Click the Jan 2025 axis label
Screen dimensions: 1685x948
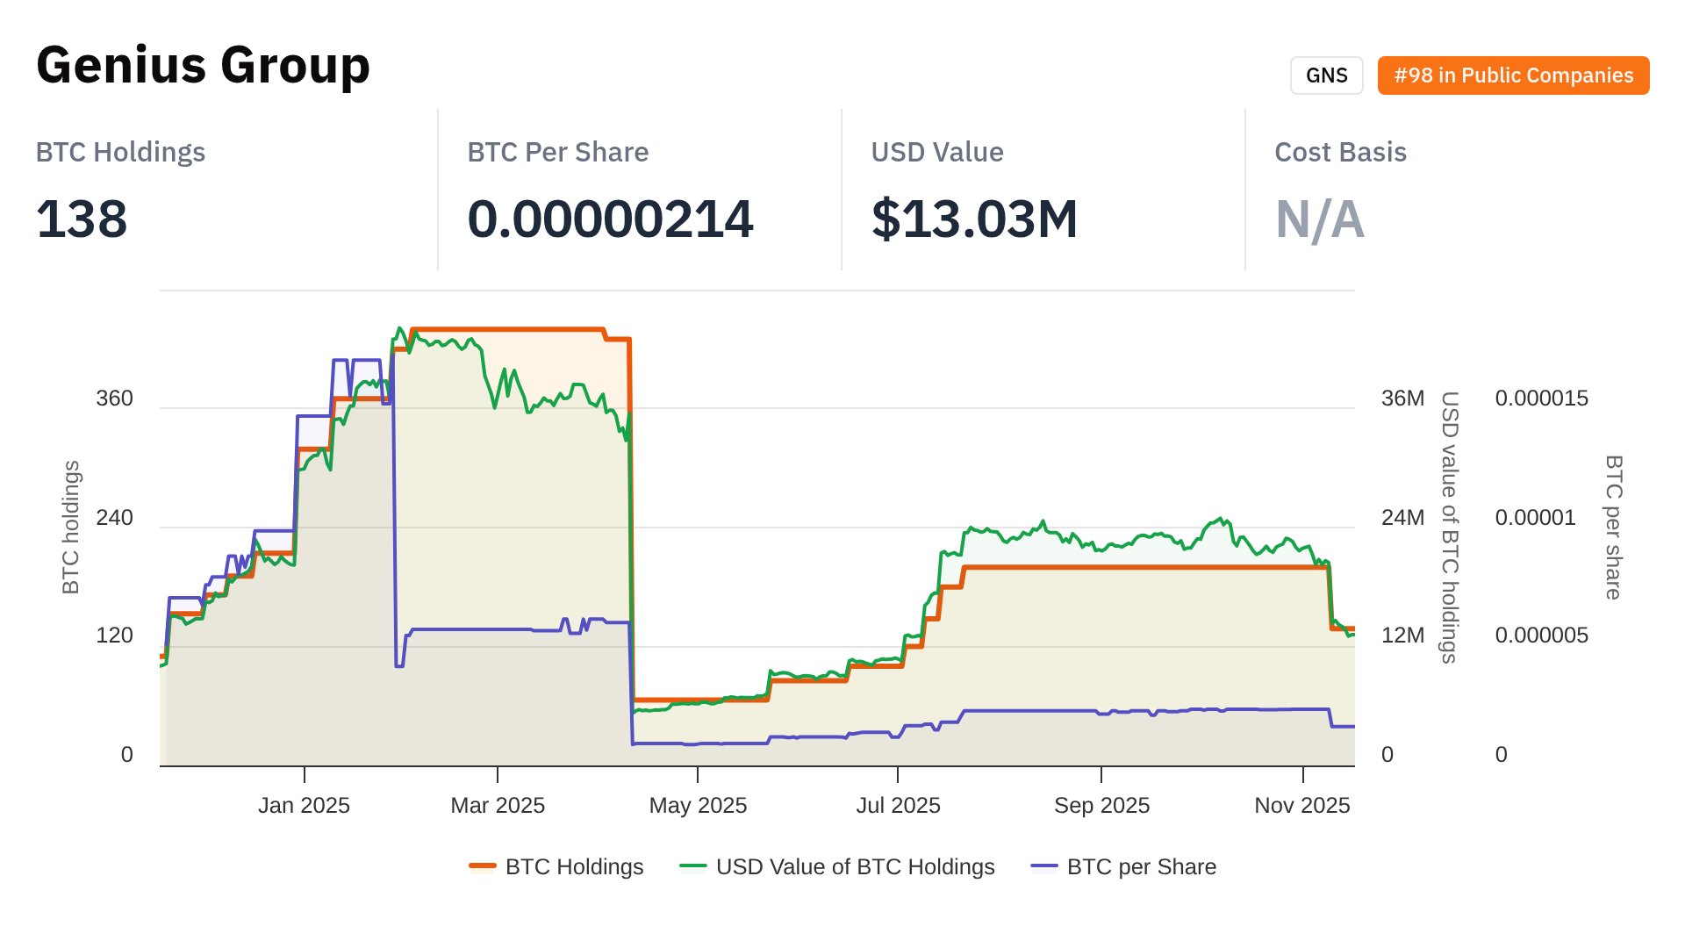304,805
